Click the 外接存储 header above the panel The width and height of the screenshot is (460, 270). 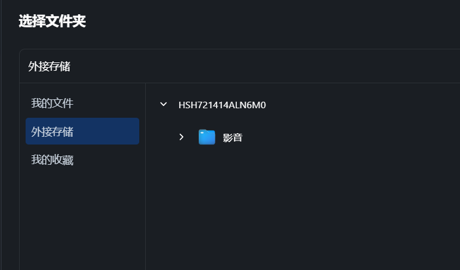click(x=49, y=67)
